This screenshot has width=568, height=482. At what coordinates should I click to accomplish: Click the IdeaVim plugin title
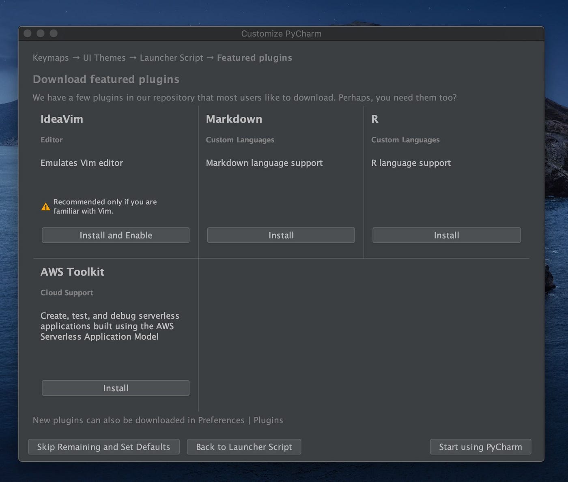[x=62, y=119]
